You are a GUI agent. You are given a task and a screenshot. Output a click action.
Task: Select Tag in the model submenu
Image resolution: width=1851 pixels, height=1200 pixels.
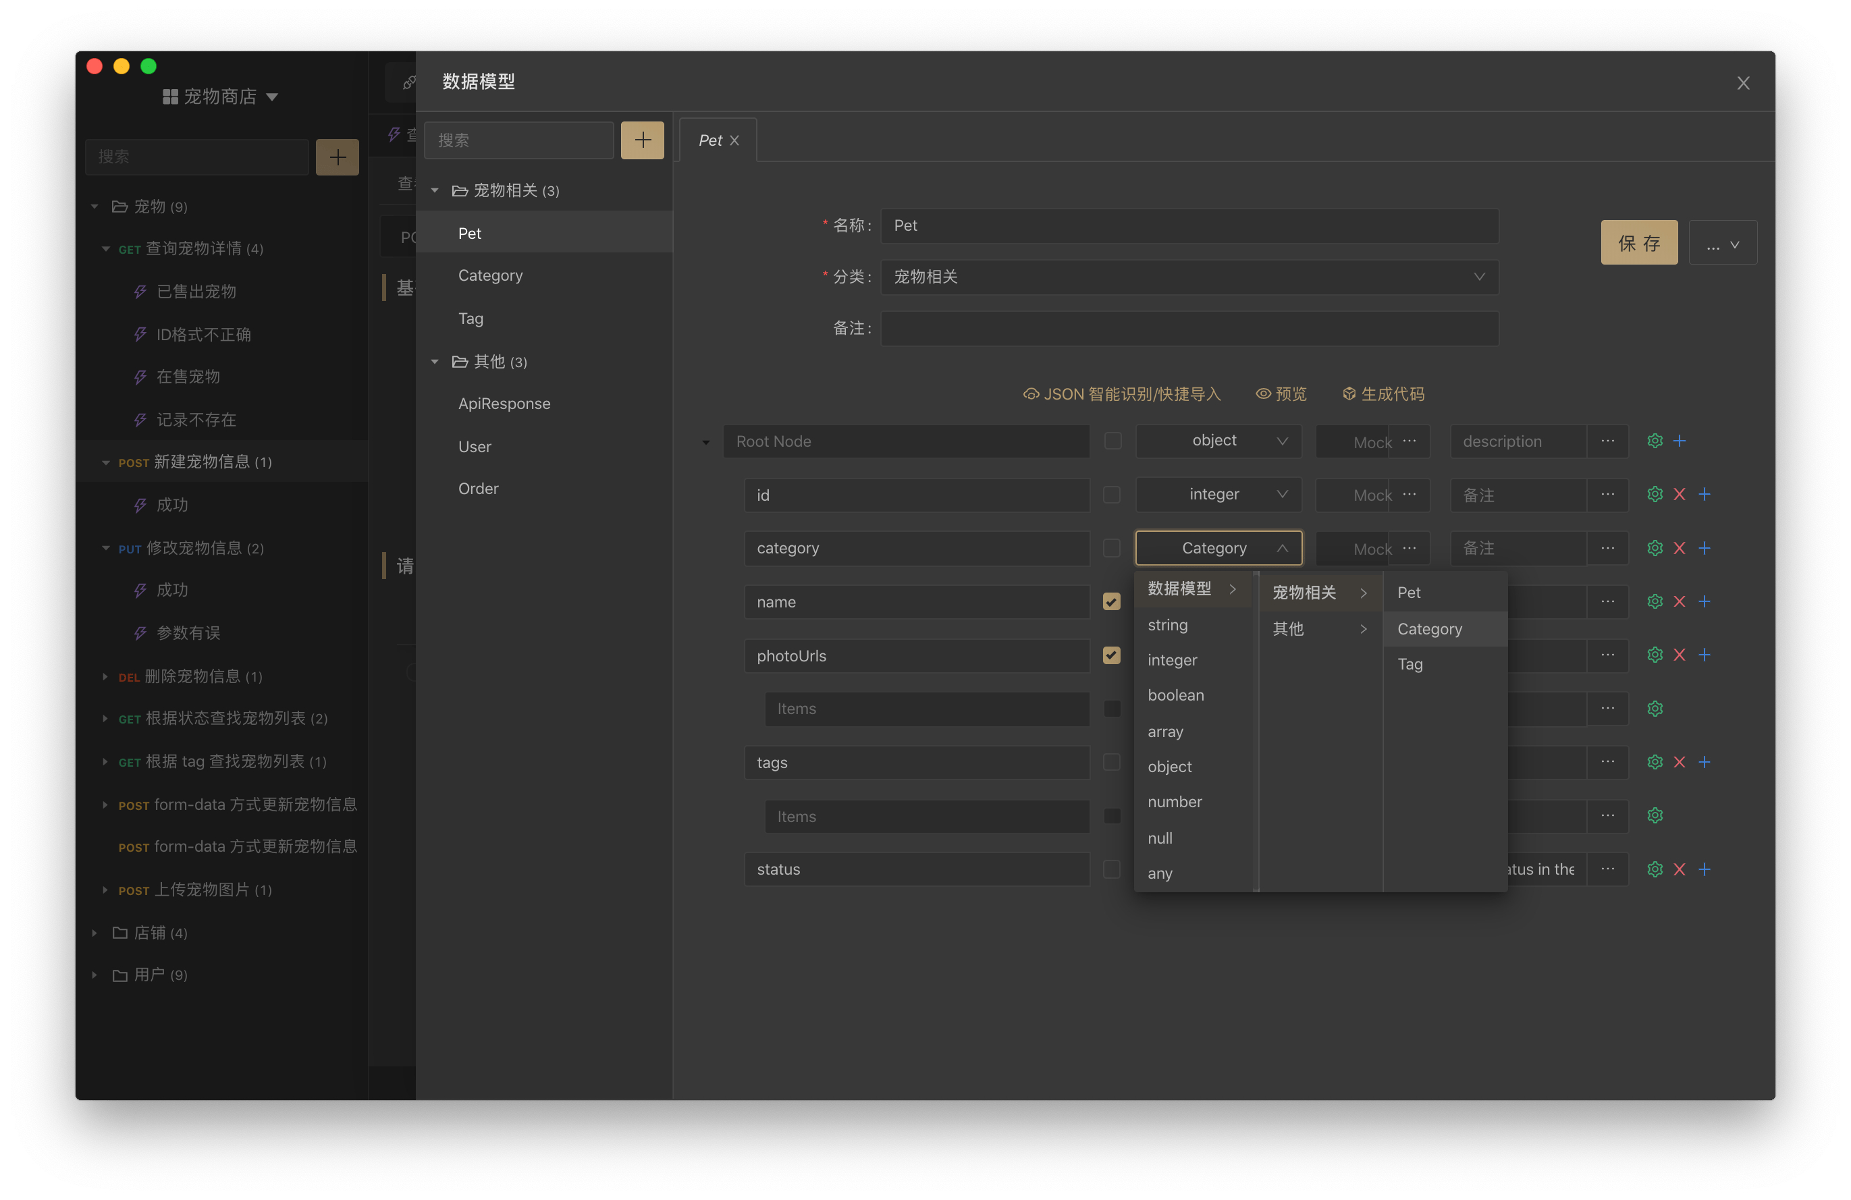click(1410, 664)
